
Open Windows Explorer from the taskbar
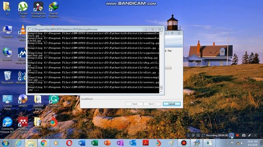[31, 143]
